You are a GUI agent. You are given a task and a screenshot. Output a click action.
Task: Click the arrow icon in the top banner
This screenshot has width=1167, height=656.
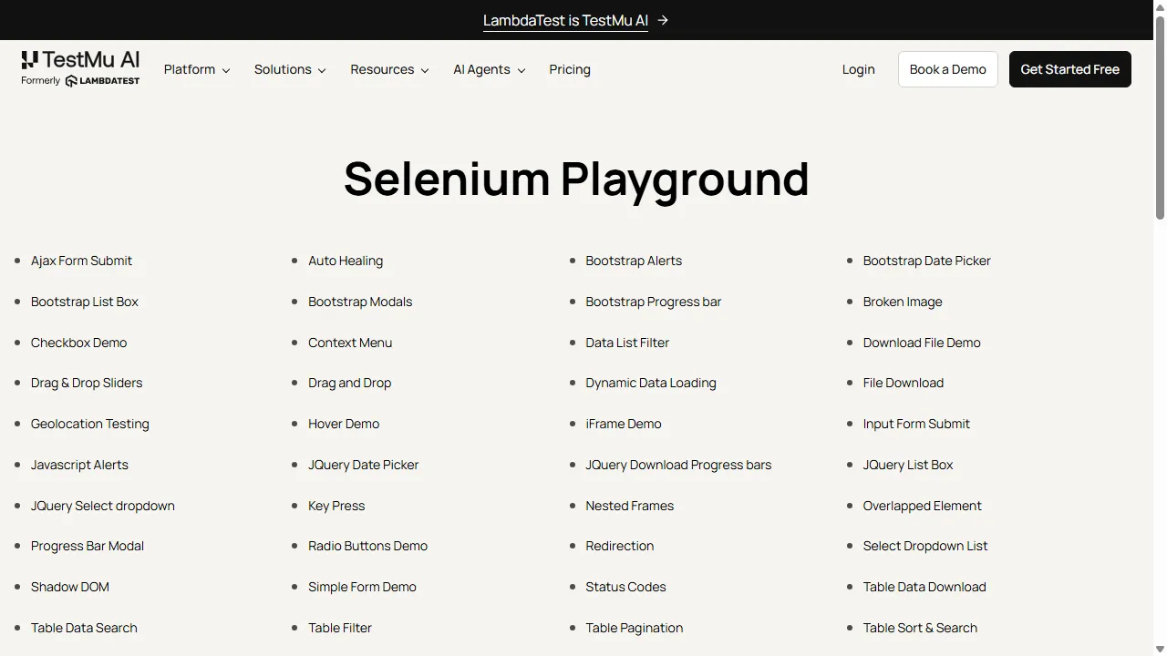click(x=663, y=20)
